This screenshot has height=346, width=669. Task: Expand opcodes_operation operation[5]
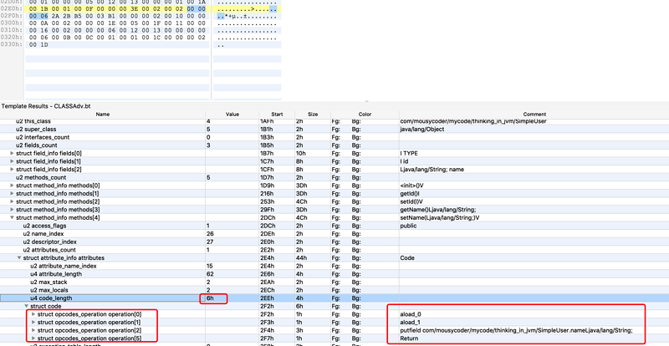coord(33,338)
